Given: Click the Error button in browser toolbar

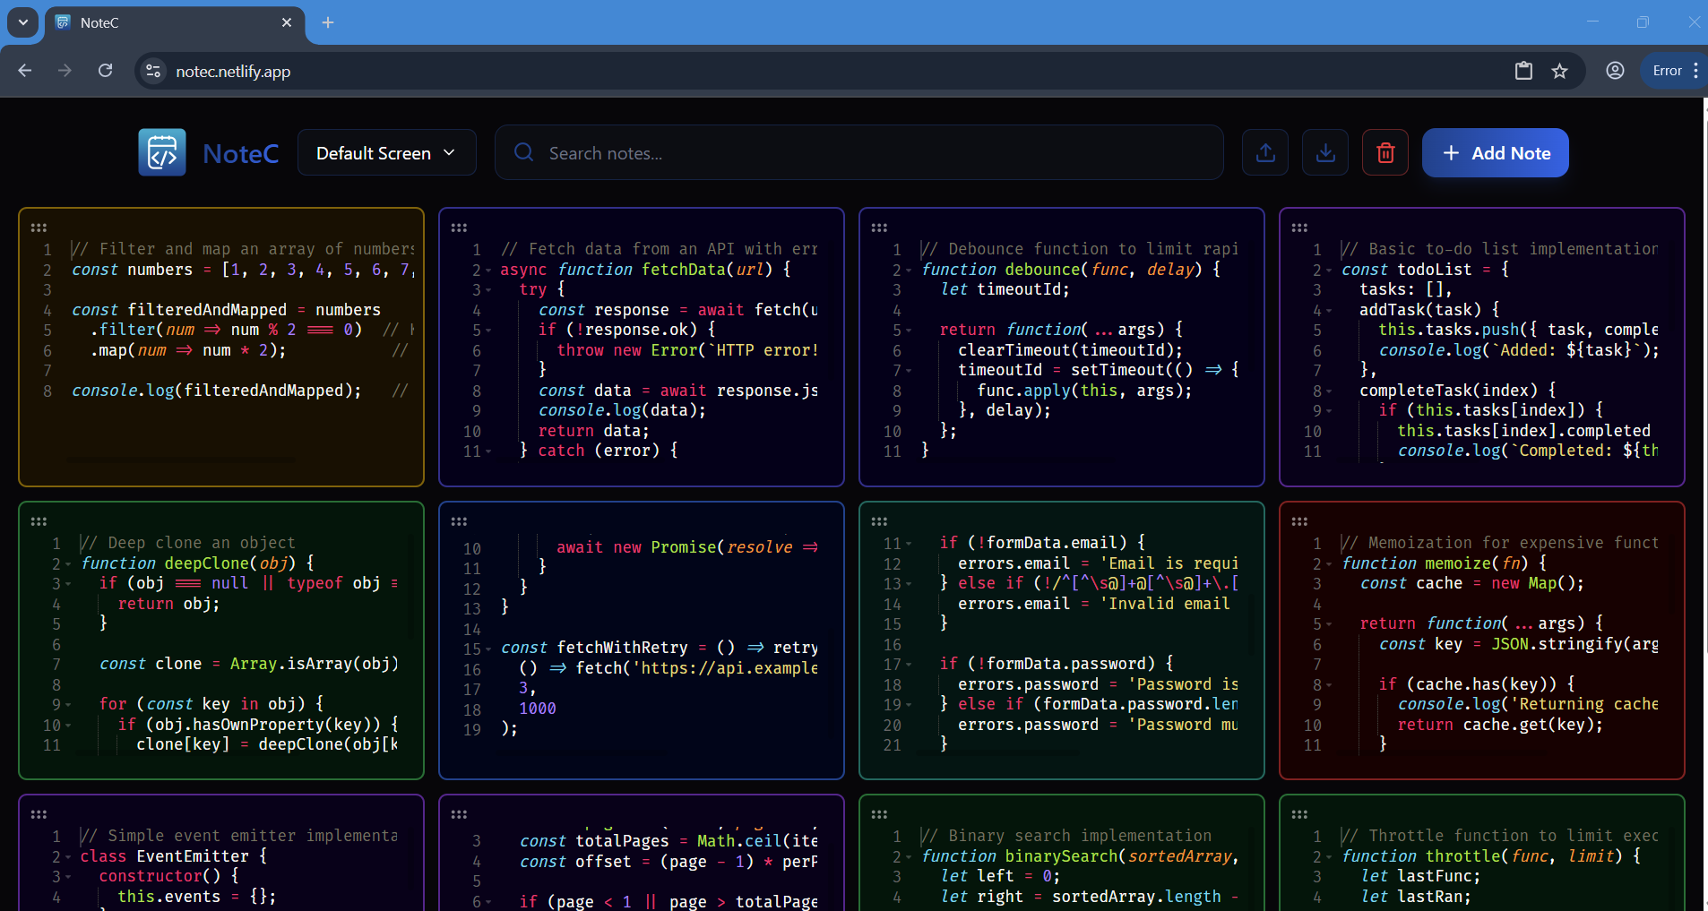Looking at the screenshot, I should (x=1667, y=71).
